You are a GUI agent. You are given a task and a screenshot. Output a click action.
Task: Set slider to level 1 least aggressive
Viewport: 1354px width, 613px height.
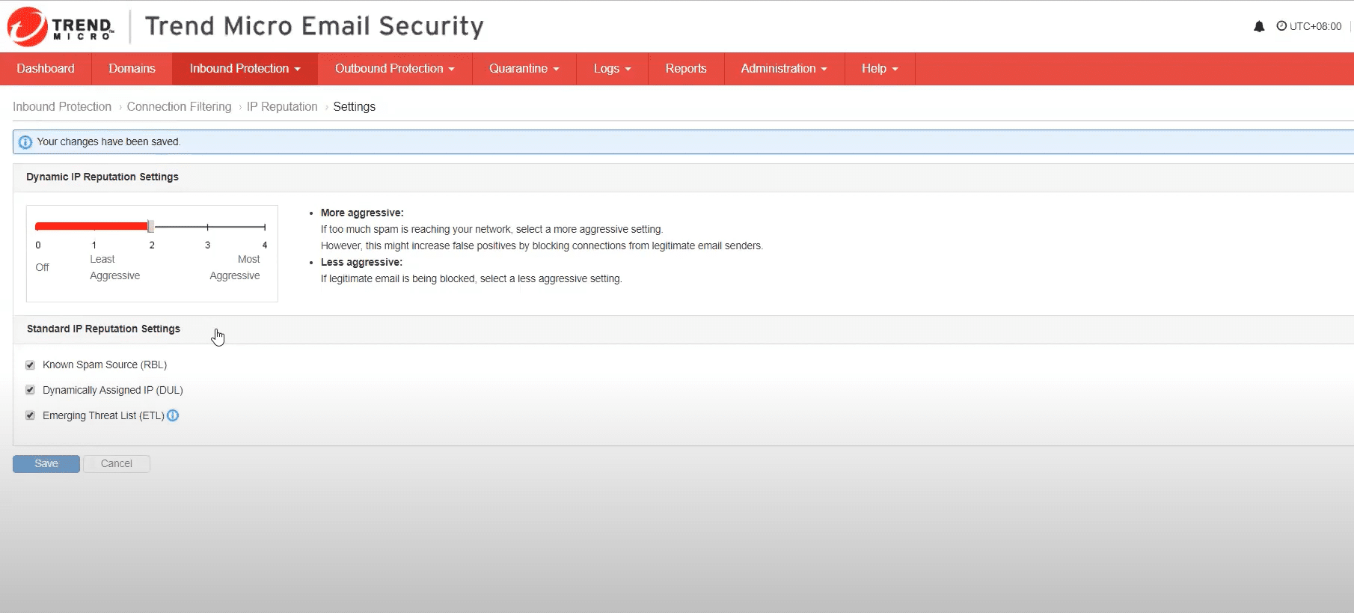click(94, 227)
